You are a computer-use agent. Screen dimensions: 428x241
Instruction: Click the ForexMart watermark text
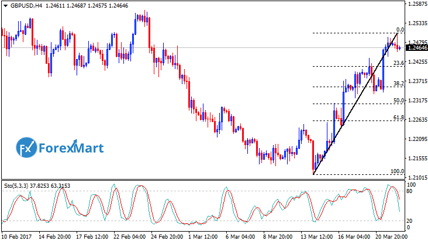[71, 148]
